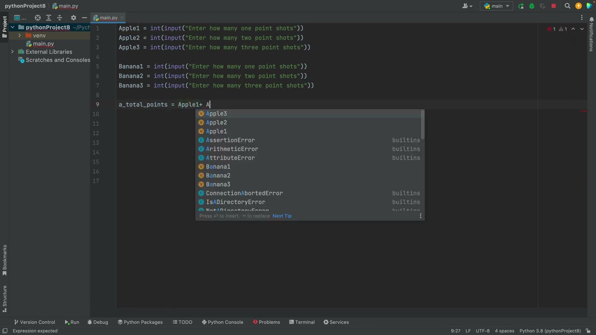This screenshot has height=335, width=596.
Task: Choose AssertionError from the completion list
Action: coord(310,140)
